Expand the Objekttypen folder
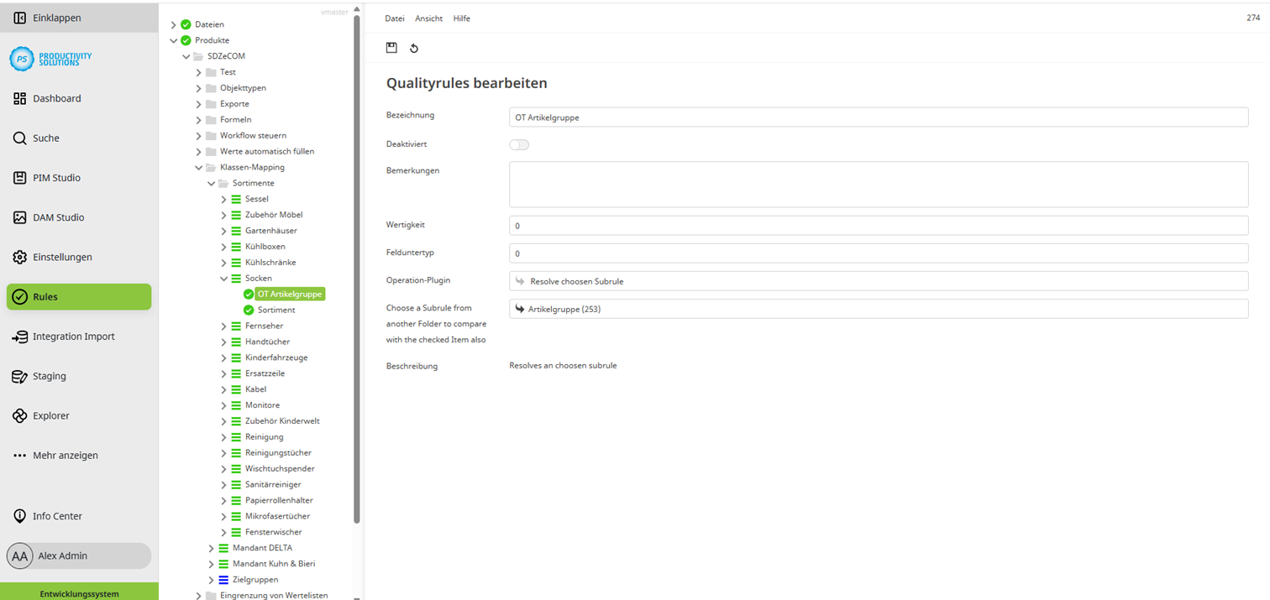The image size is (1270, 600). coord(197,87)
